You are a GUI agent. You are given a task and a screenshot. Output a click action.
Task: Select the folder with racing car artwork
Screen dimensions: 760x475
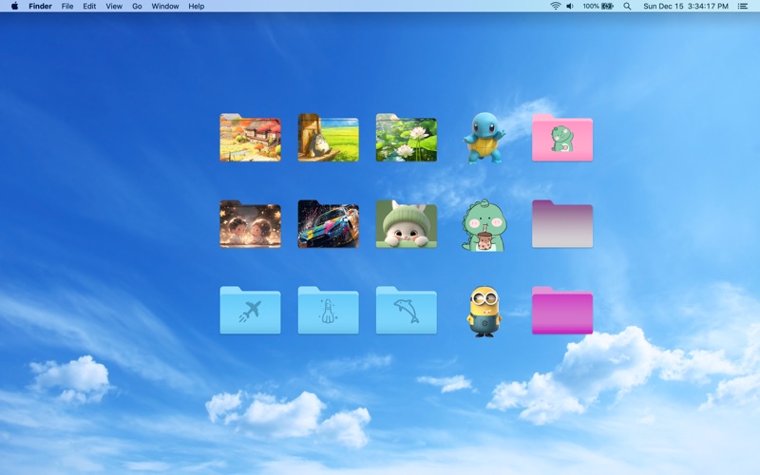click(328, 225)
